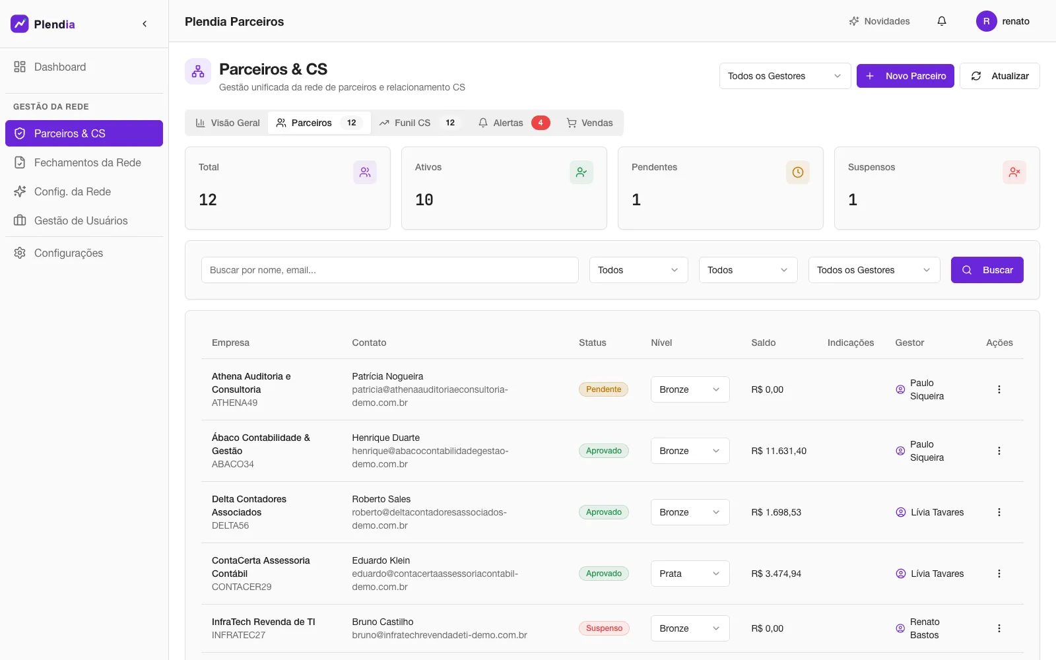Open Configurações in sidebar
This screenshot has height=660, width=1056.
point(84,253)
